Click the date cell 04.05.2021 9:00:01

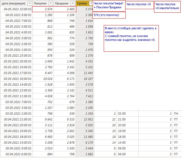pyautogui.click(x=17, y=15)
